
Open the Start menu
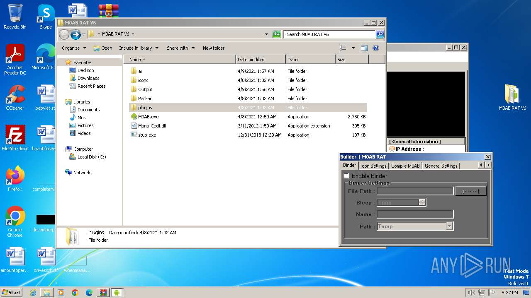pyautogui.click(x=11, y=293)
